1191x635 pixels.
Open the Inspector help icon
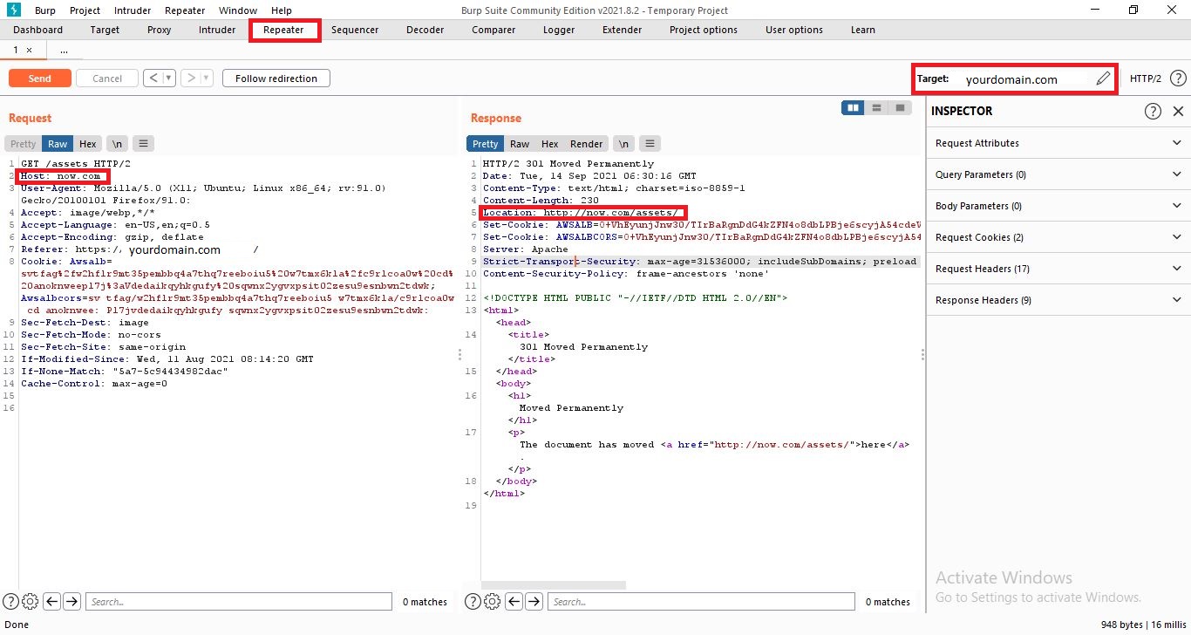click(x=1153, y=111)
